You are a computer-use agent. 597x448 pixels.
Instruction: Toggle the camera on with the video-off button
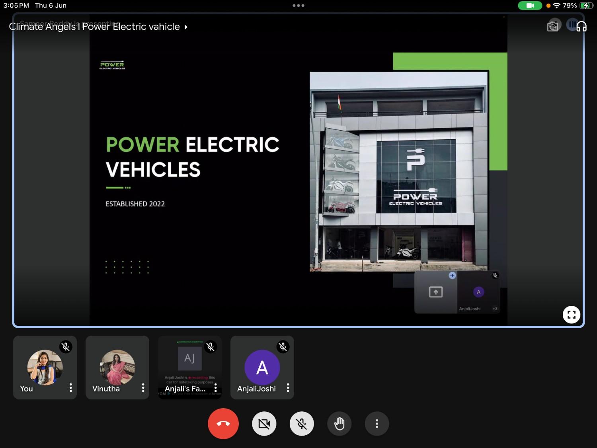point(264,424)
